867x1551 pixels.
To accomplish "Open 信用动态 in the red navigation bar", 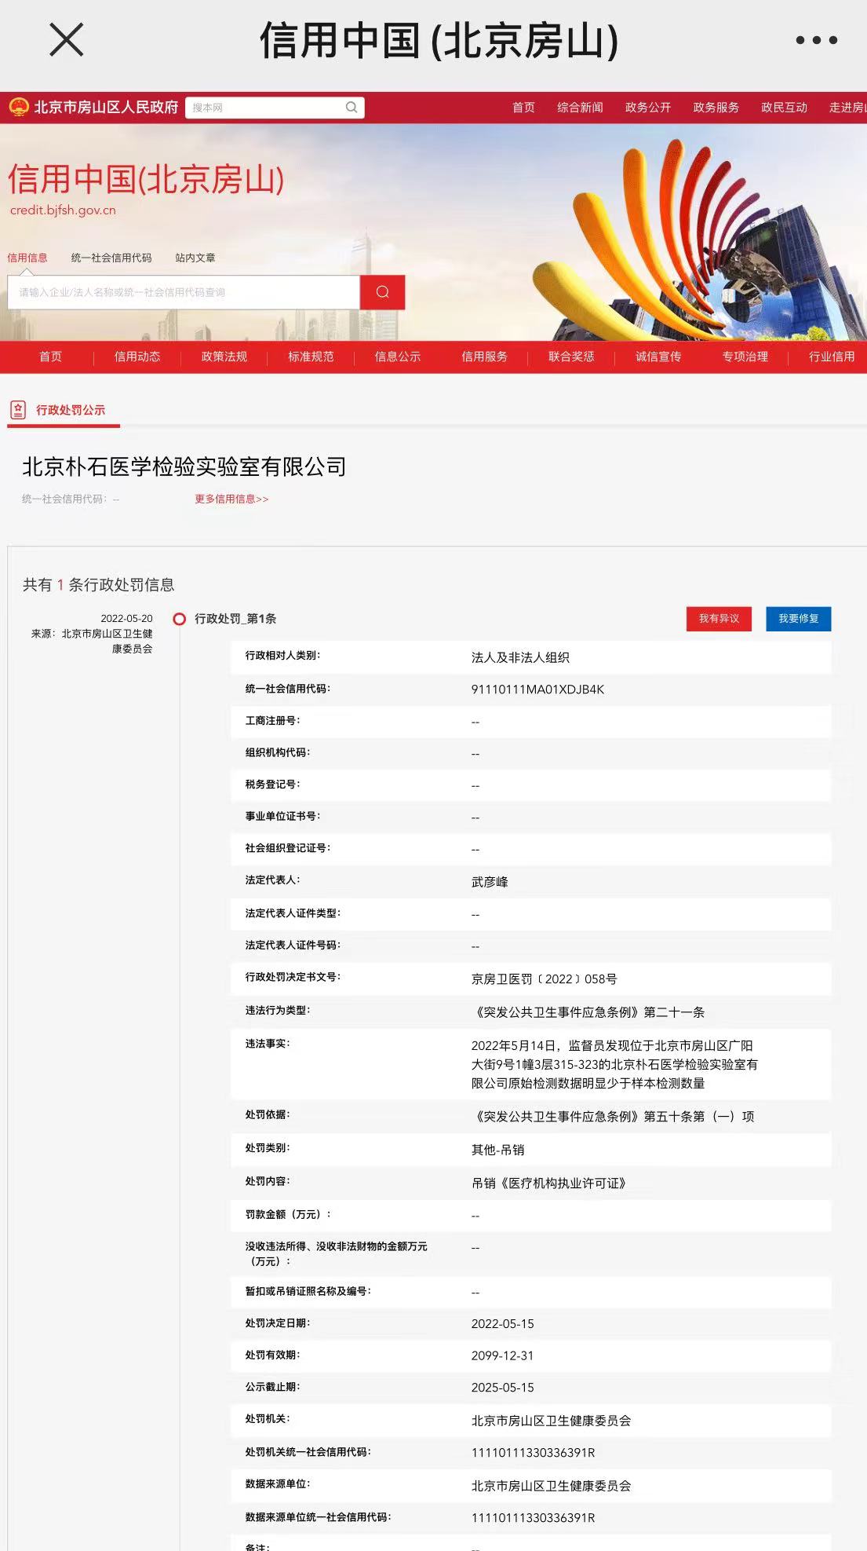I will click(x=137, y=357).
